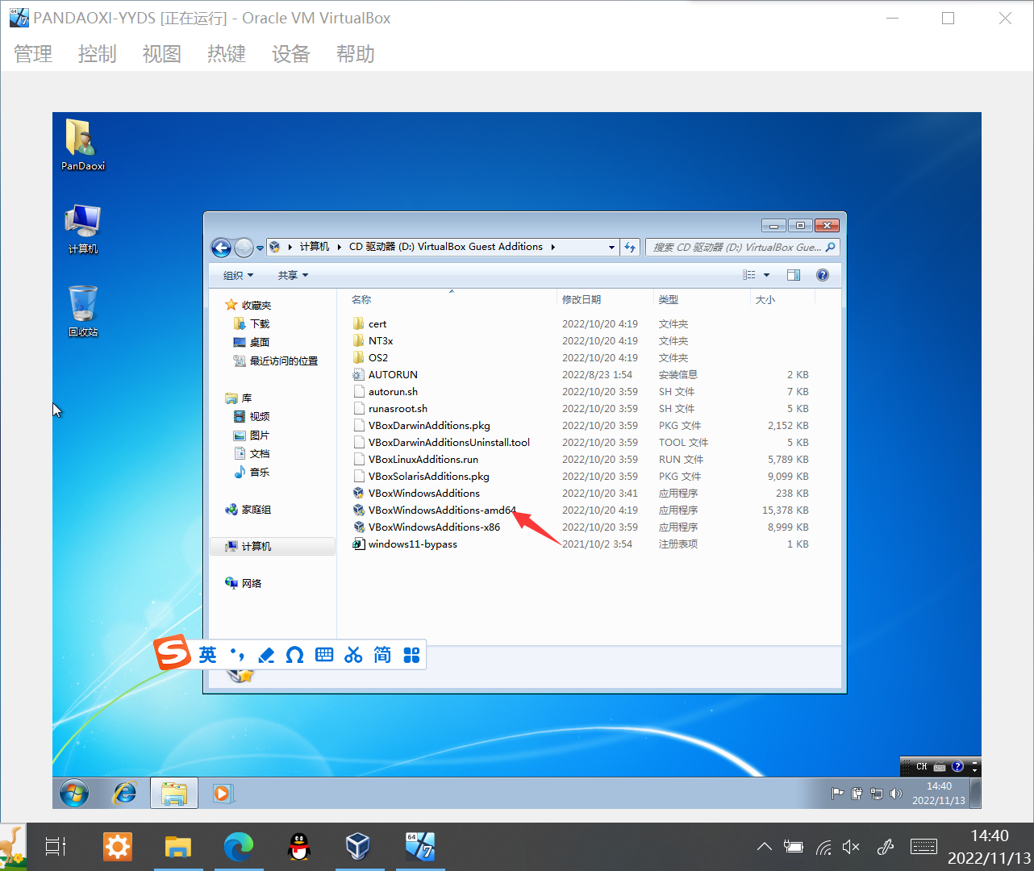Open 文档 library in navigation pane
This screenshot has height=871, width=1034.
(x=252, y=453)
